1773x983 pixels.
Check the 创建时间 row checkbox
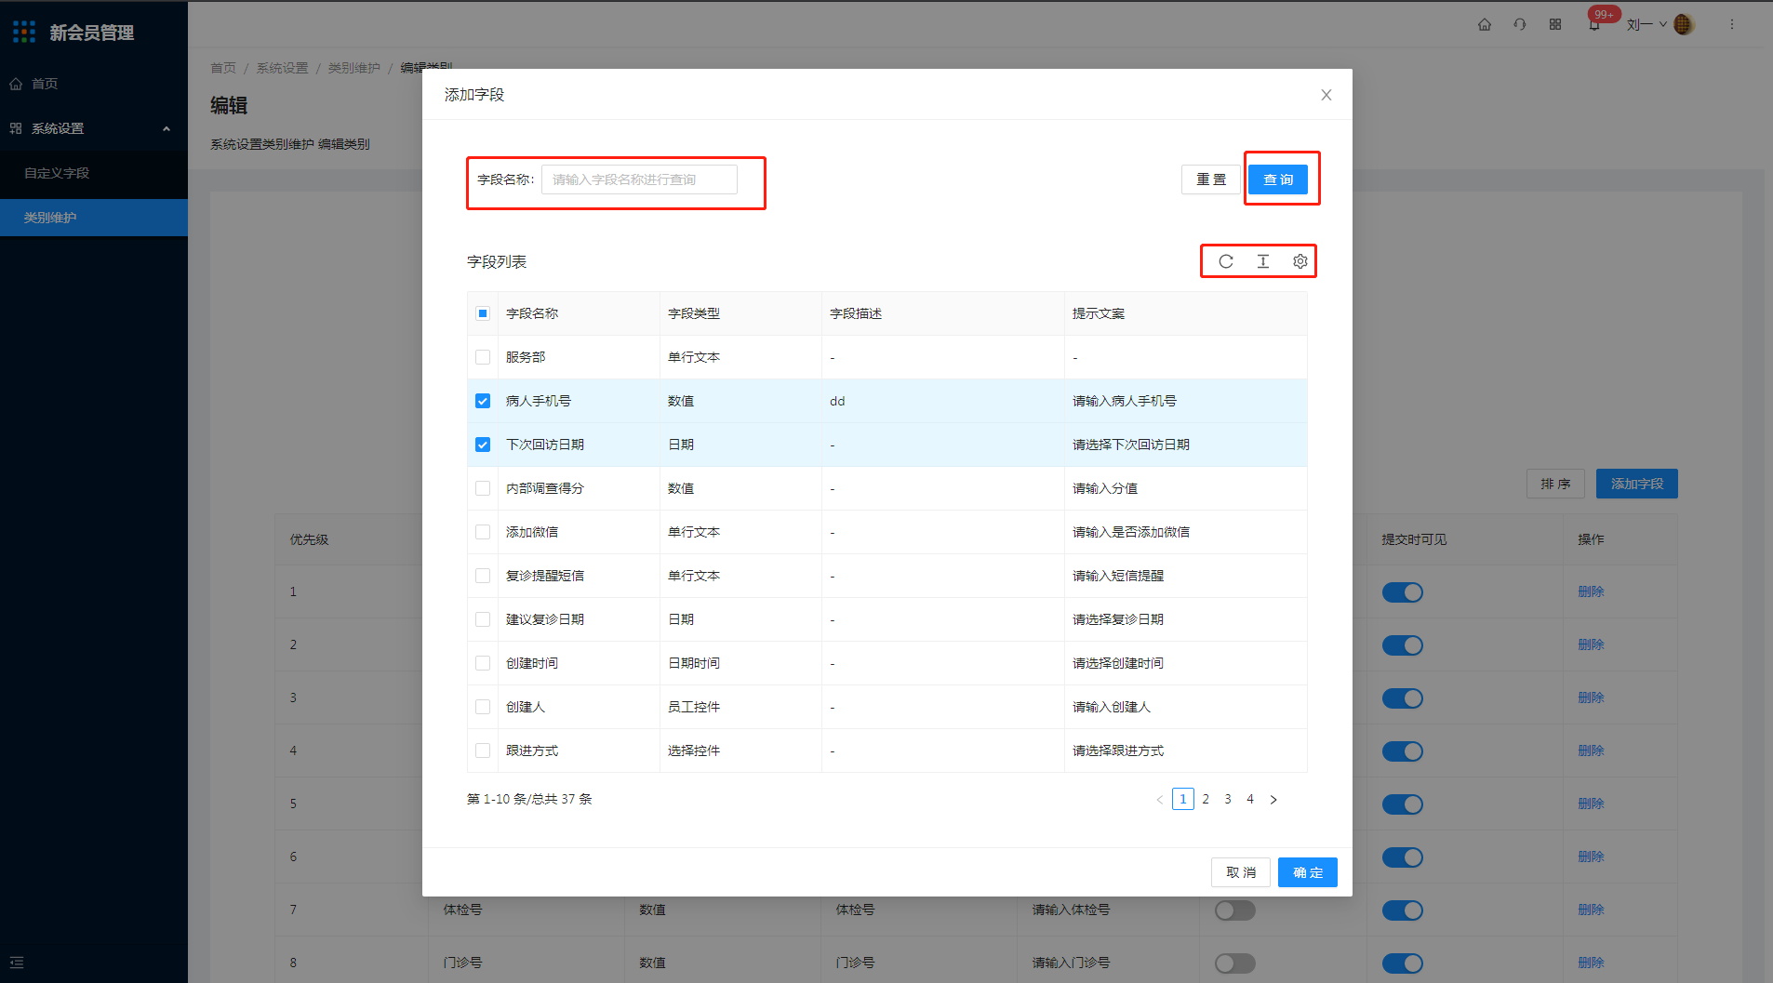483,663
